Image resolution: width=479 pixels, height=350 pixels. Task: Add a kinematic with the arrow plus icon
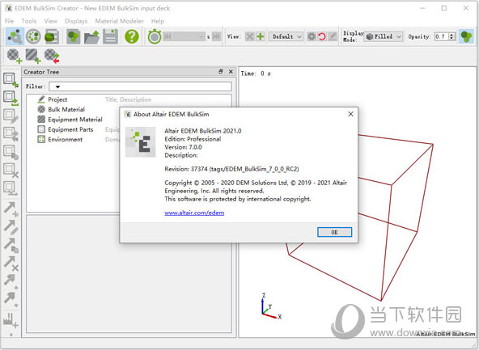[11, 209]
